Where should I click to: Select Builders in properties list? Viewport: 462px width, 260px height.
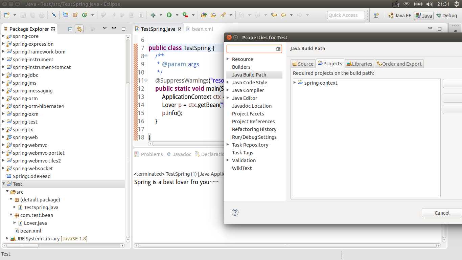click(x=241, y=67)
